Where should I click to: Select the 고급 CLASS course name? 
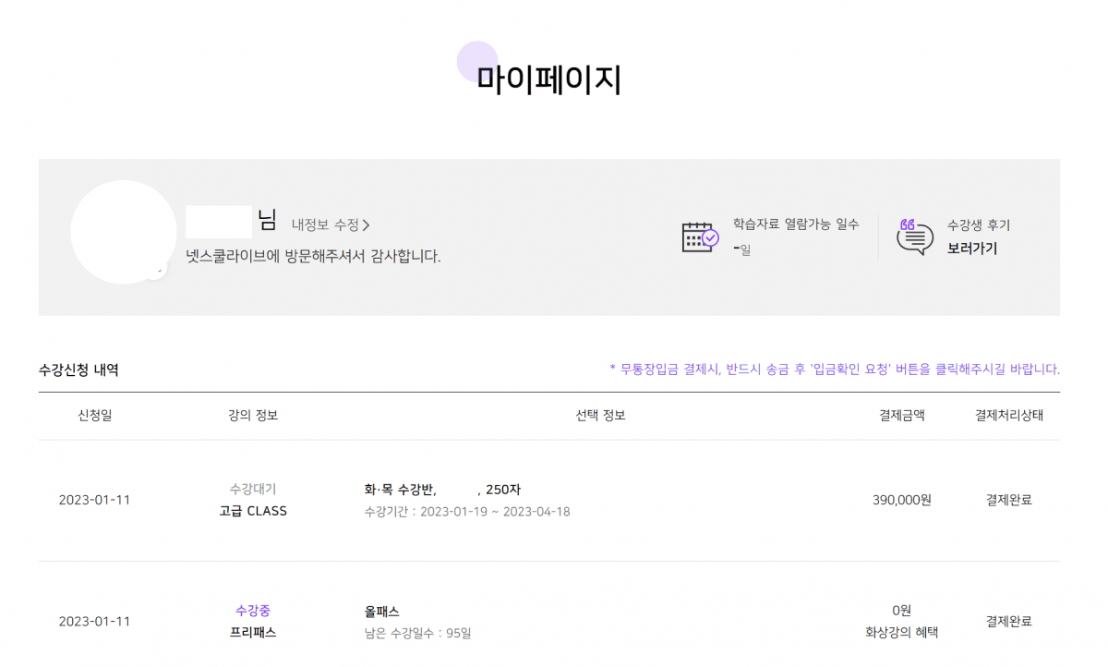coord(253,511)
